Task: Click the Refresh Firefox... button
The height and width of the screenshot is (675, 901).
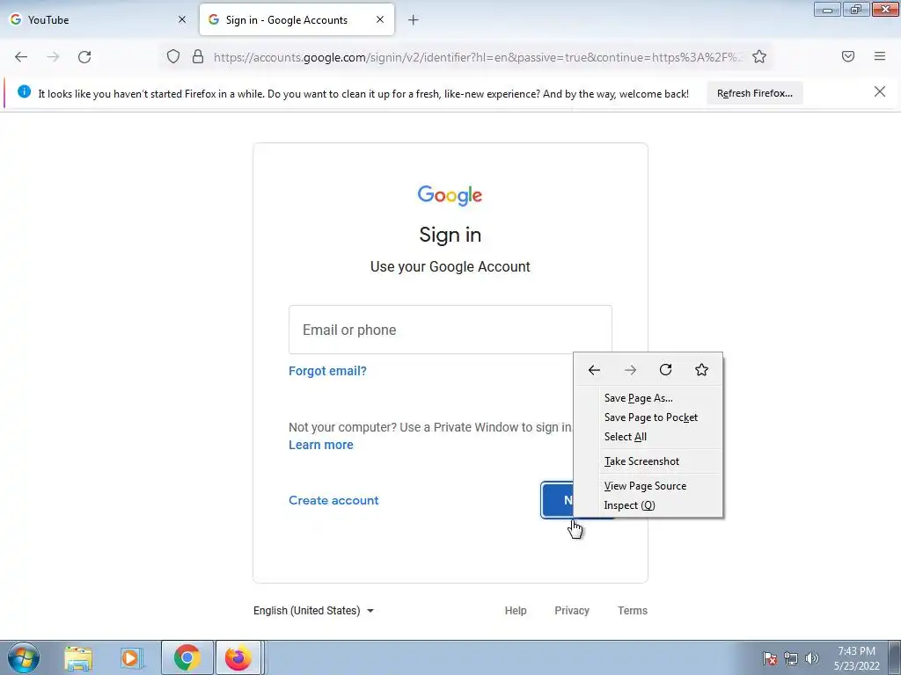Action: point(754,93)
